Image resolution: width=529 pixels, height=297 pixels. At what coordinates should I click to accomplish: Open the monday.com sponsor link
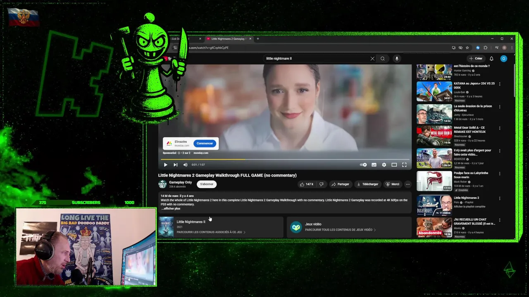(x=201, y=153)
